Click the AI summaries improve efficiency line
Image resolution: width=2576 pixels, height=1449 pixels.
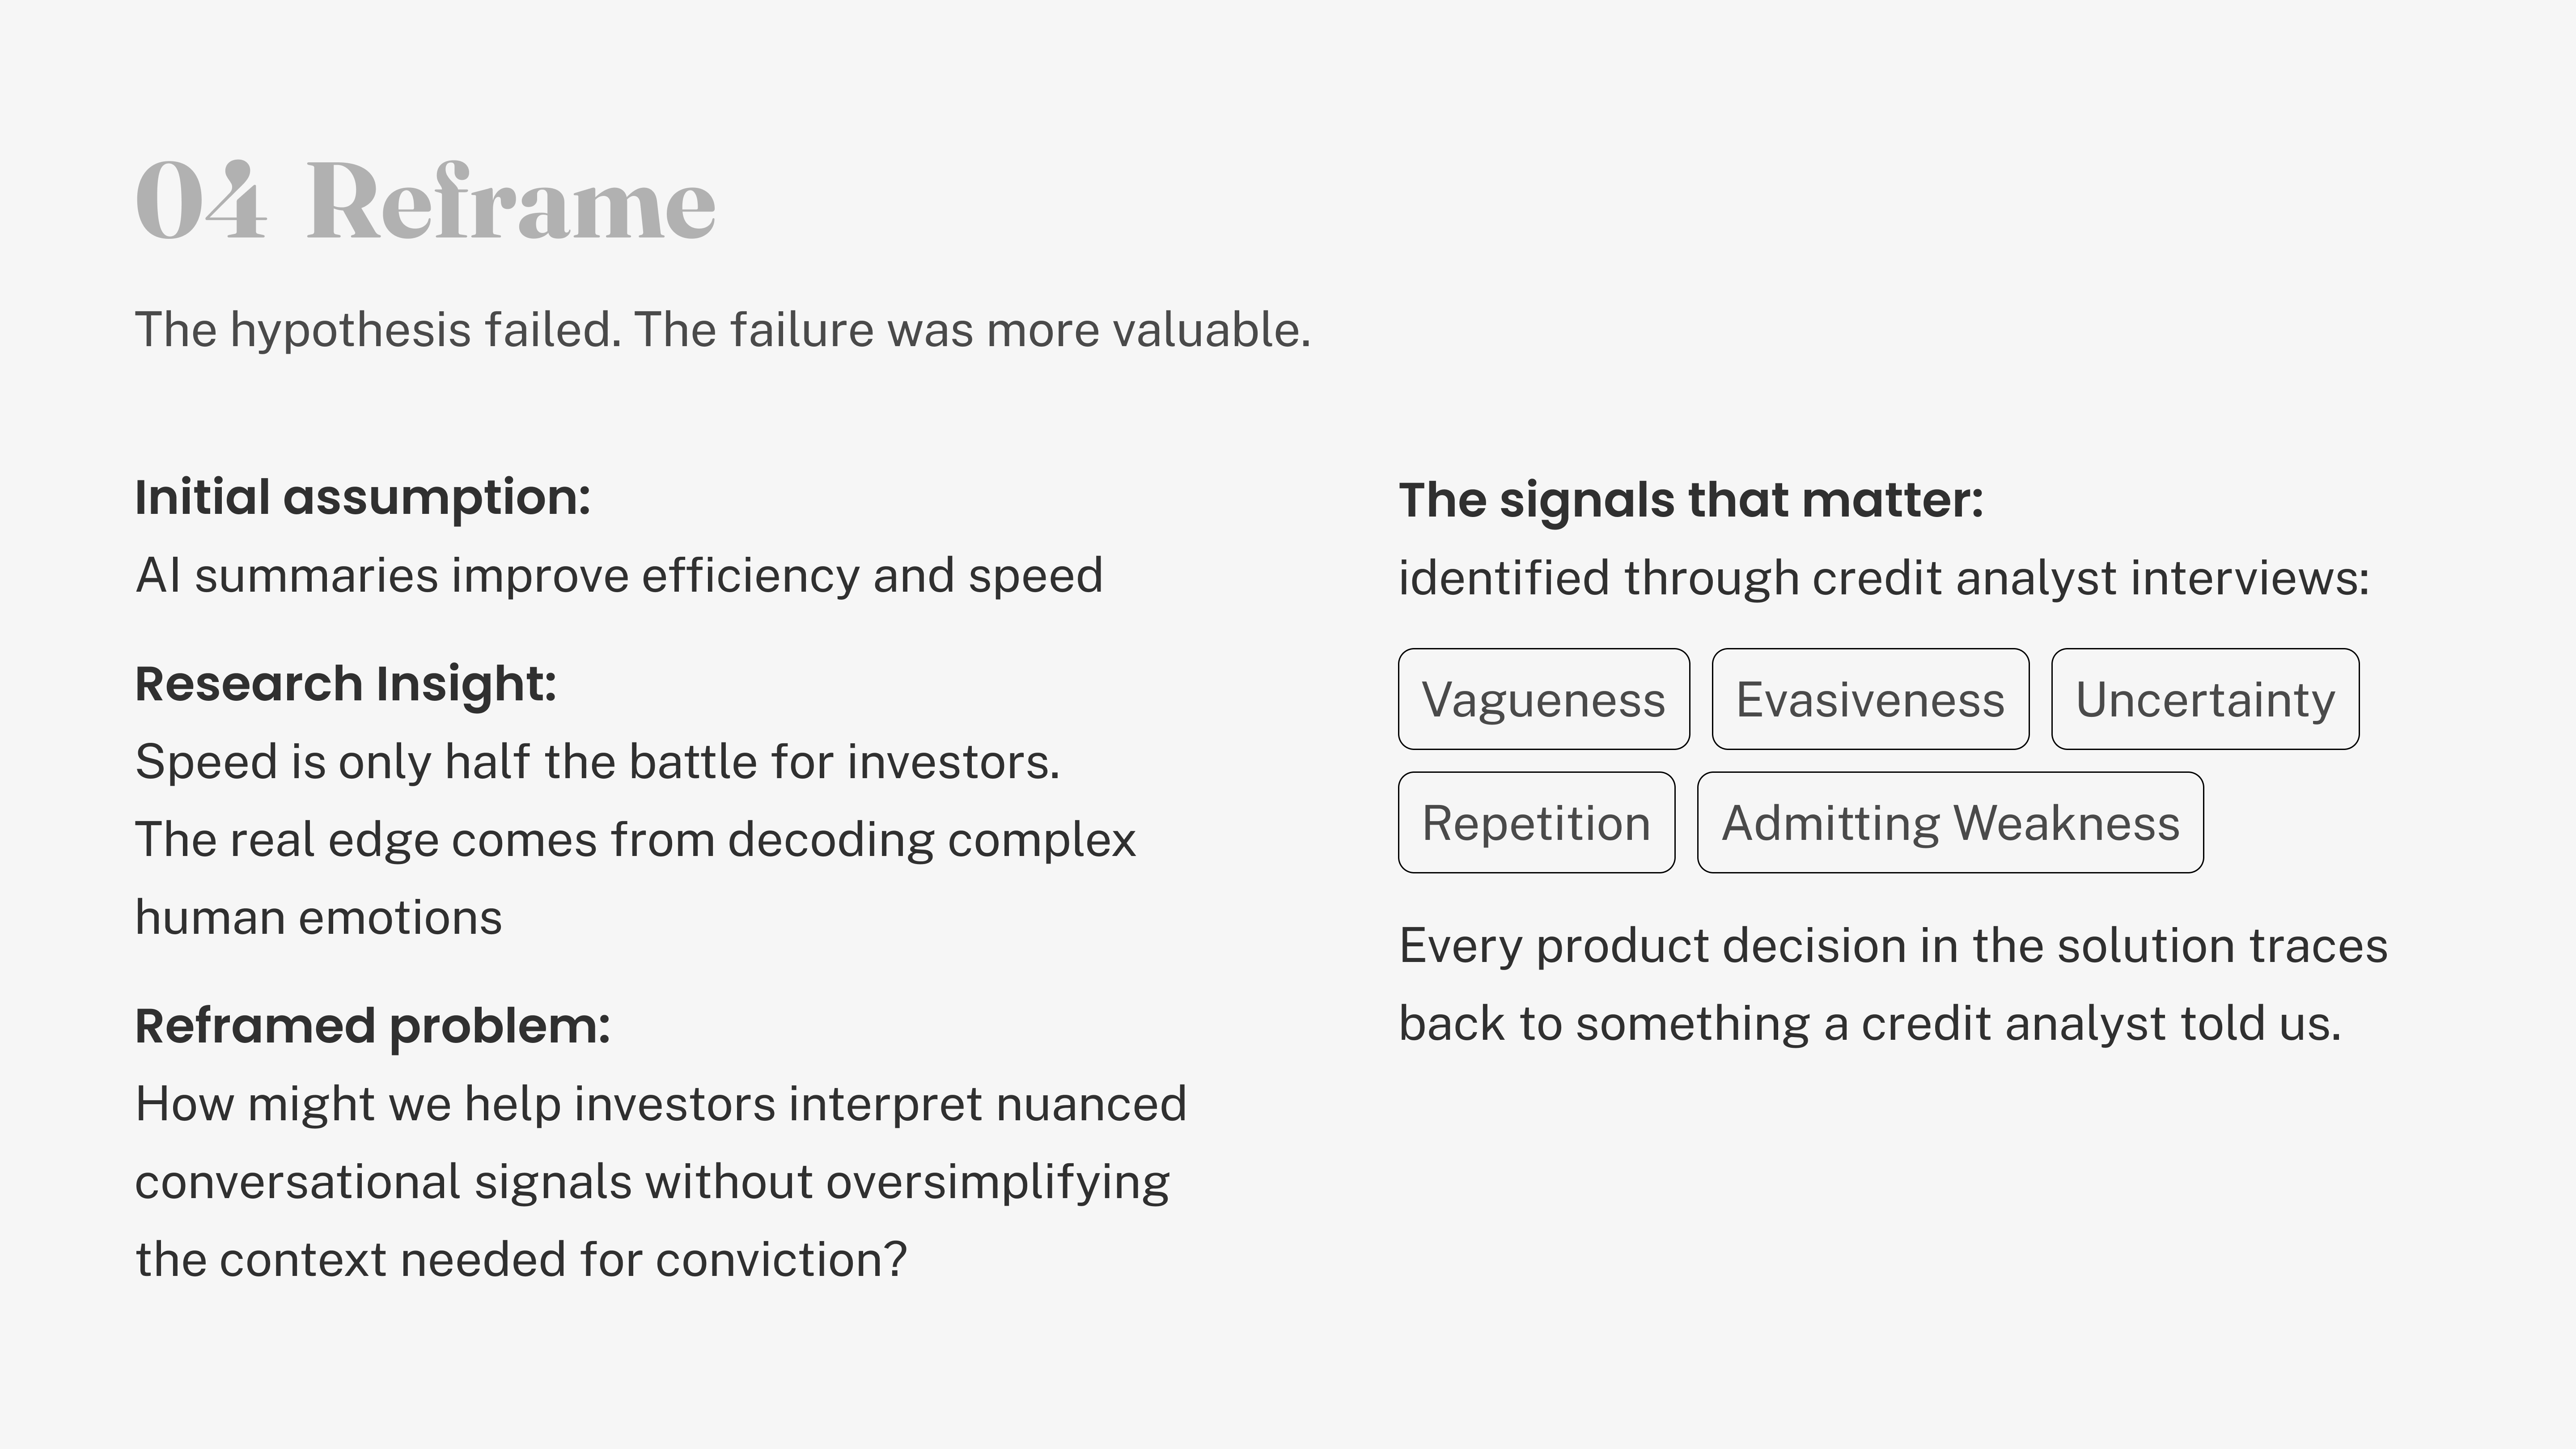pyautogui.click(x=619, y=576)
